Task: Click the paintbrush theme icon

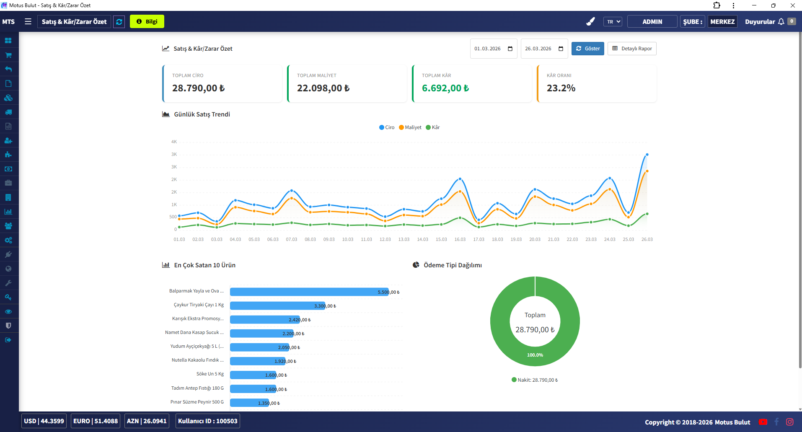Action: tap(590, 22)
